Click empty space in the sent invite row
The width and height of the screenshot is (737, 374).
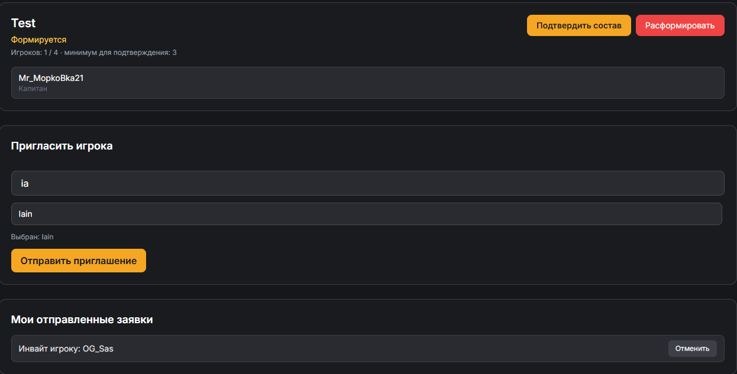[x=384, y=349]
